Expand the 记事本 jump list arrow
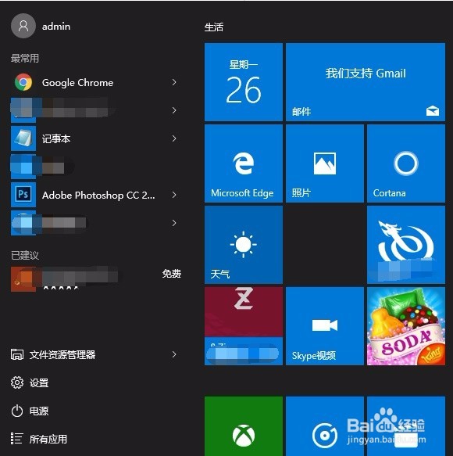This screenshot has width=453, height=456. tap(174, 138)
